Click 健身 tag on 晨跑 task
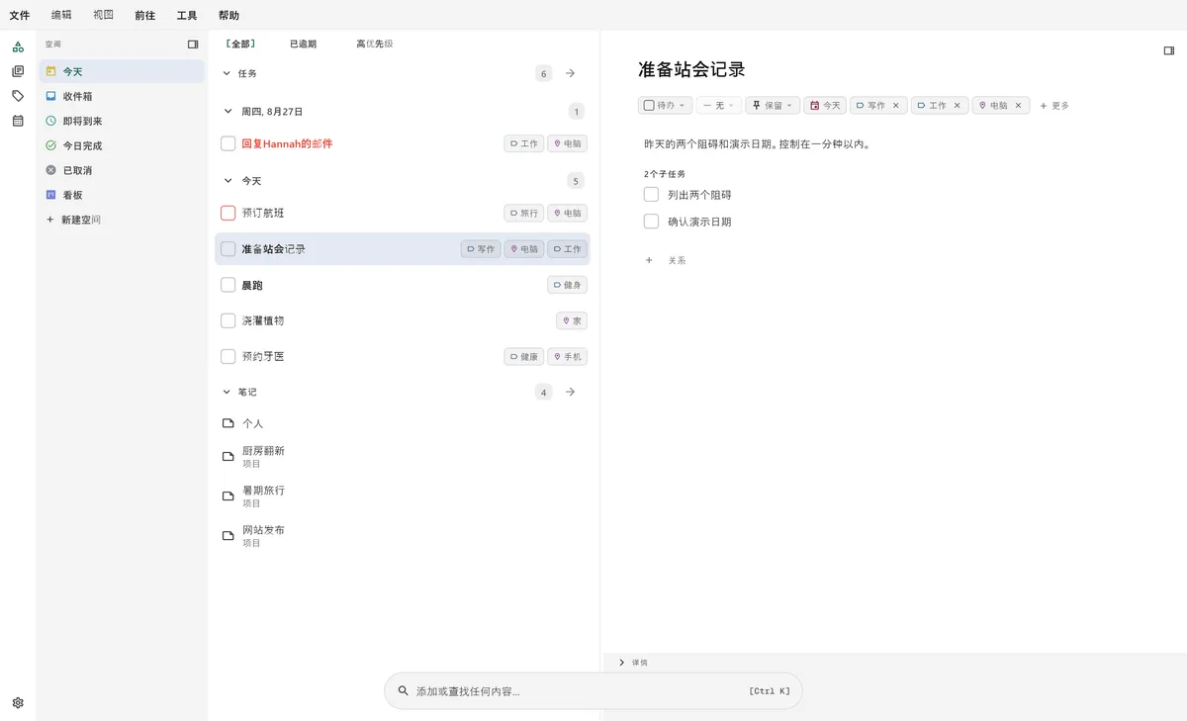The image size is (1187, 721). (x=568, y=285)
